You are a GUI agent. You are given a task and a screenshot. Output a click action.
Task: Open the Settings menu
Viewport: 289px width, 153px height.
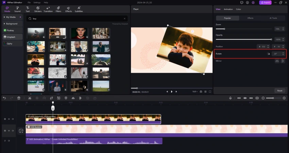(x=37, y=2)
